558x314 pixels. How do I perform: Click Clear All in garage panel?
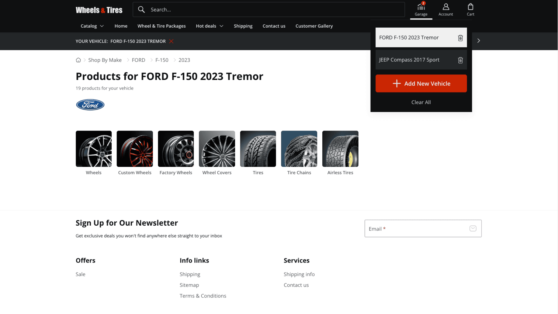click(x=421, y=102)
